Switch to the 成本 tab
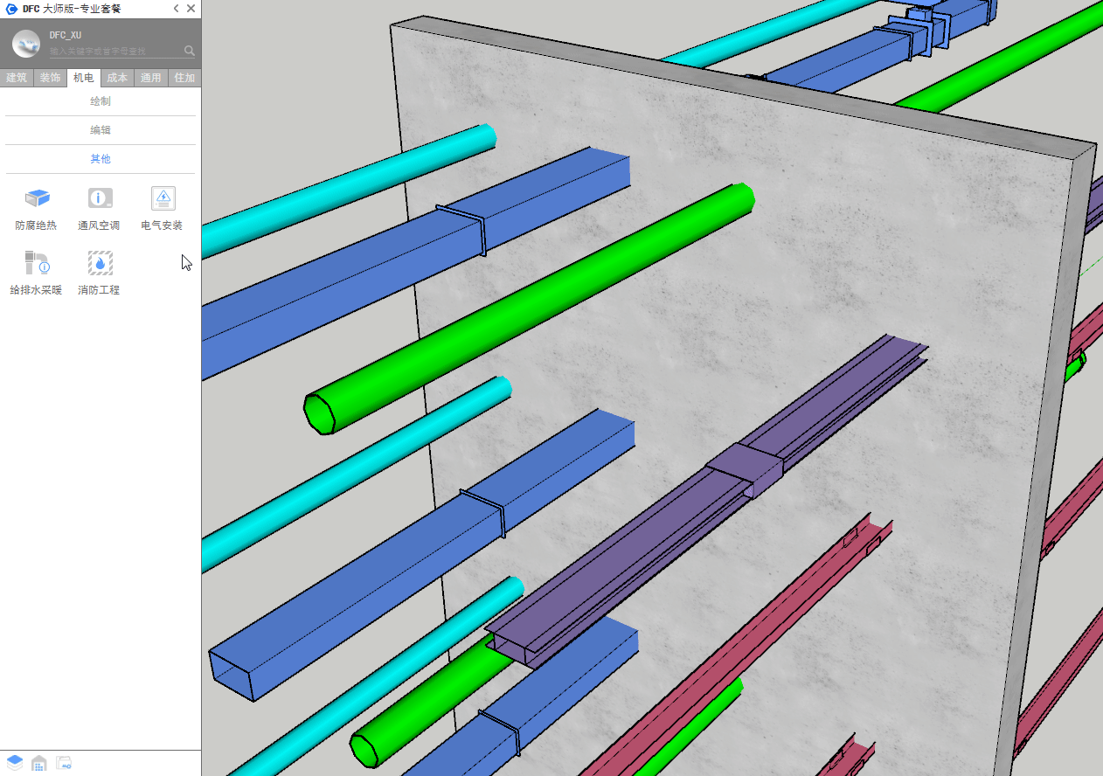This screenshot has height=776, width=1103. tap(117, 78)
